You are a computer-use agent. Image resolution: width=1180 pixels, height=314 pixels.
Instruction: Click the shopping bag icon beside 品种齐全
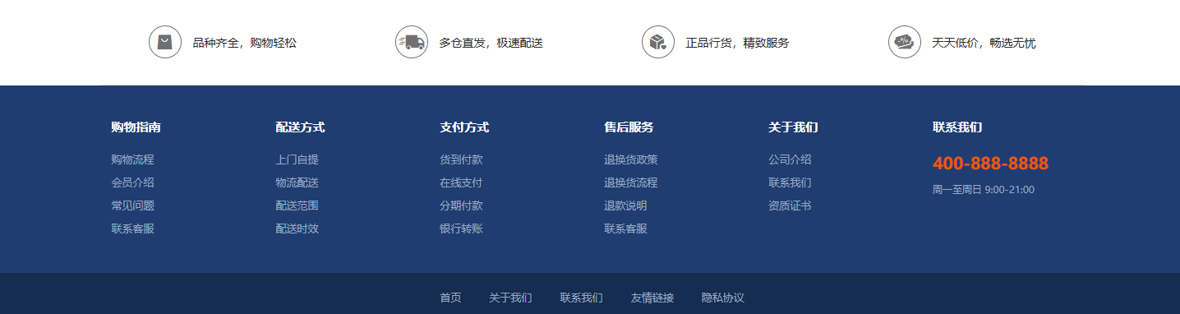[x=165, y=42]
